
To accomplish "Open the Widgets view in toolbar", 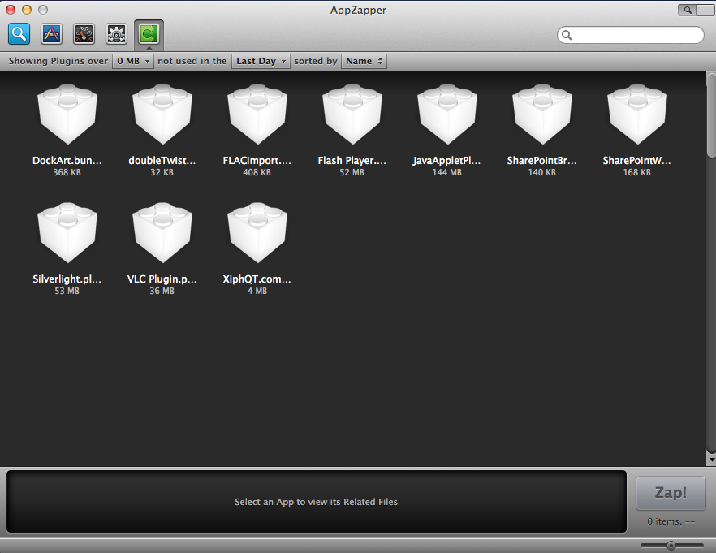I will [84, 34].
